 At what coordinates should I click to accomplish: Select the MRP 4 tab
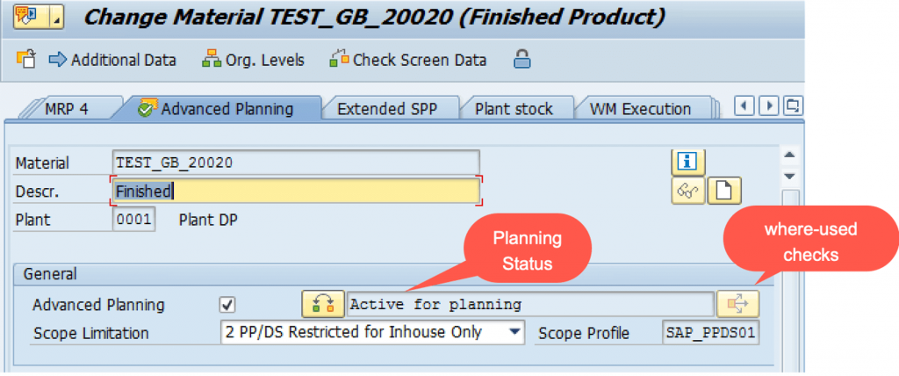pos(67,109)
